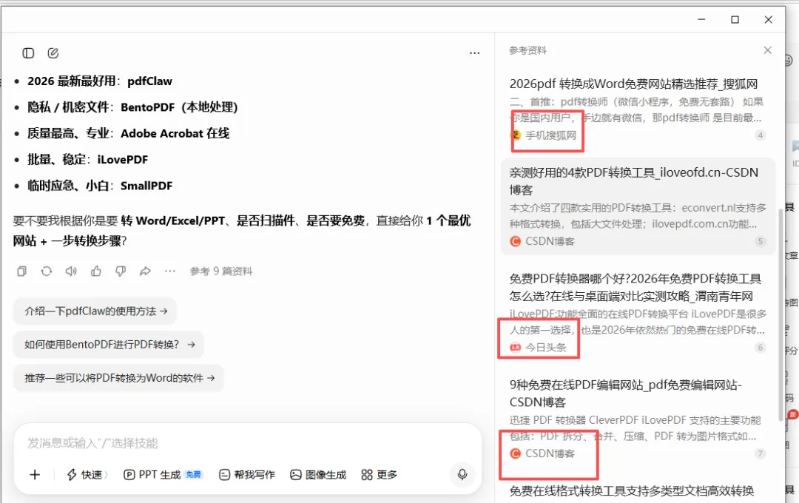This screenshot has width=799, height=503.
Task: Click the message input field
Action: pyautogui.click(x=248, y=443)
